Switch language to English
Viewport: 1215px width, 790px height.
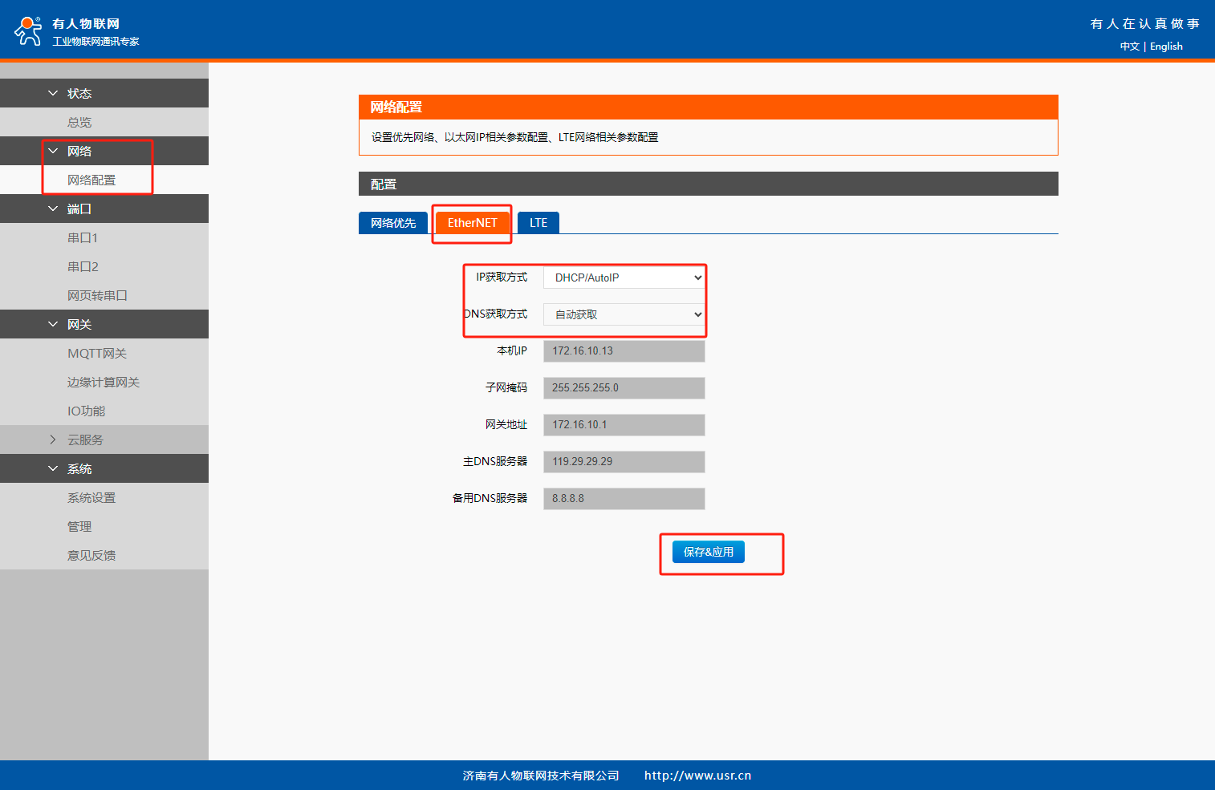point(1166,47)
